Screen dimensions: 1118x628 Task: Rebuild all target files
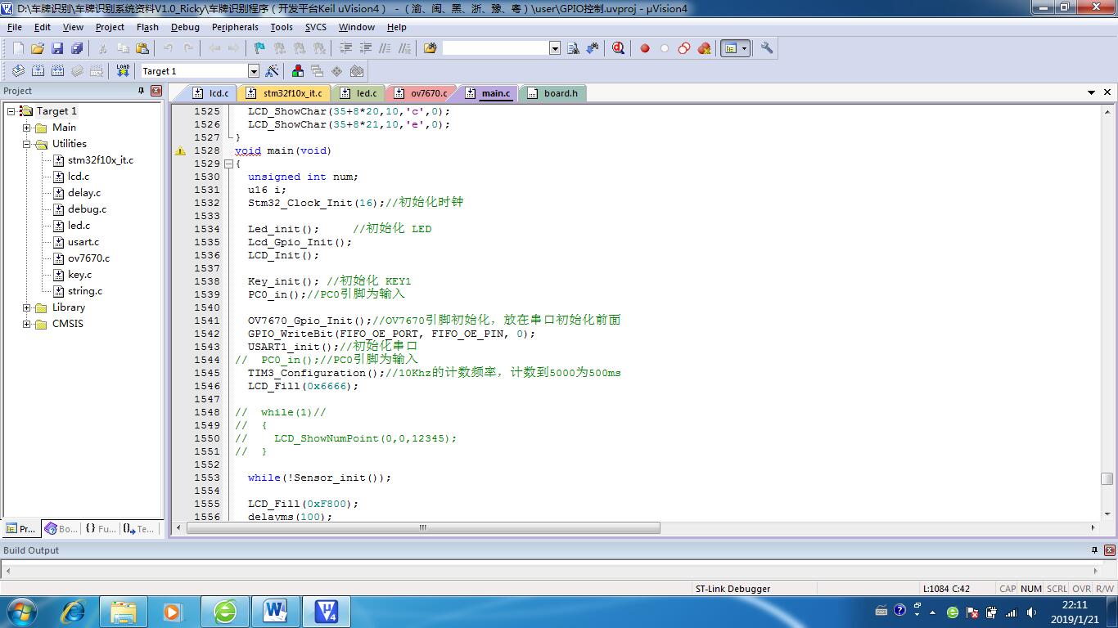57,71
